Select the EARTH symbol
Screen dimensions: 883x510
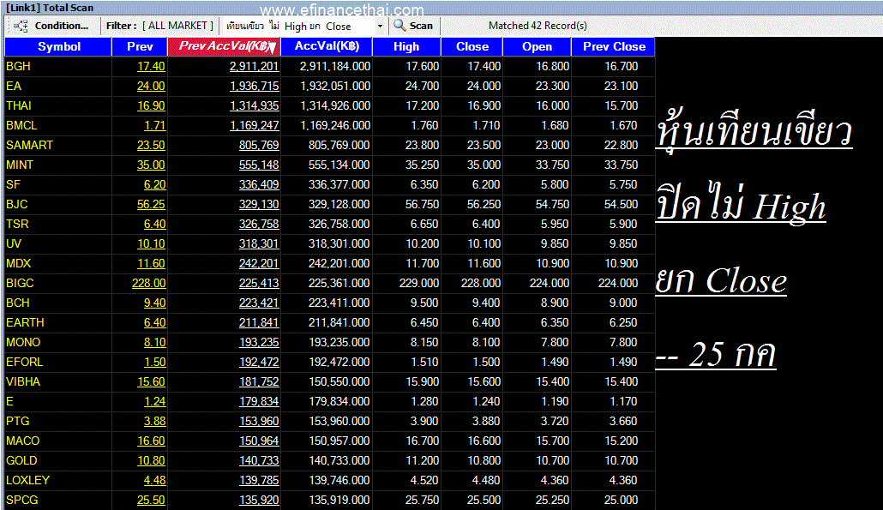pos(25,322)
